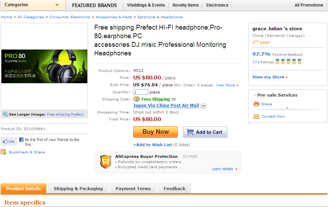Click the Add to Wish List link

click(153, 145)
